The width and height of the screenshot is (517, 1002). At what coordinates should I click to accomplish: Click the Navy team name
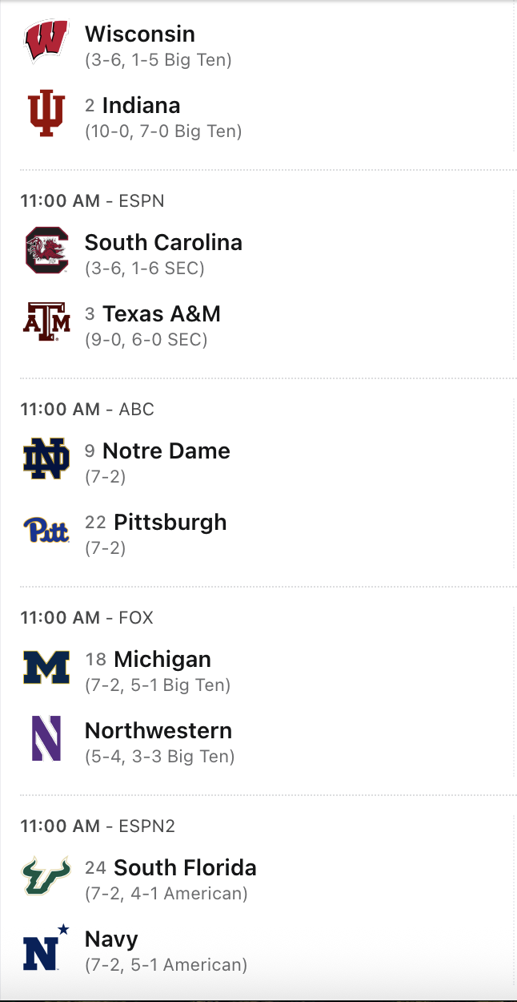coord(111,939)
